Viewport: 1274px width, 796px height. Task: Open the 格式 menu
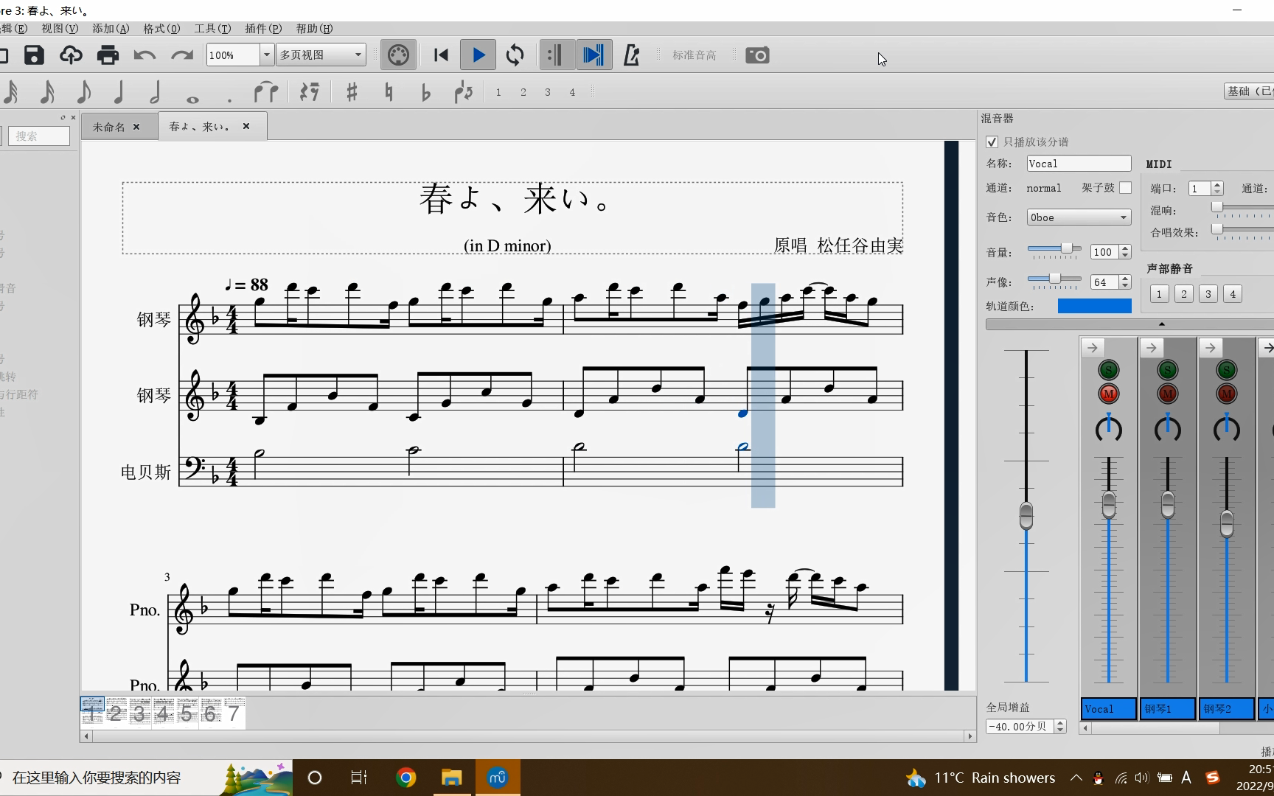tap(161, 29)
